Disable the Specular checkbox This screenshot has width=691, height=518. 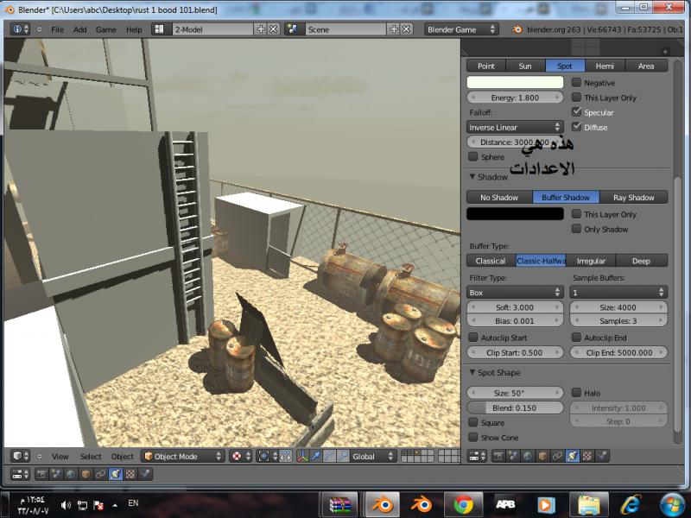[576, 112]
